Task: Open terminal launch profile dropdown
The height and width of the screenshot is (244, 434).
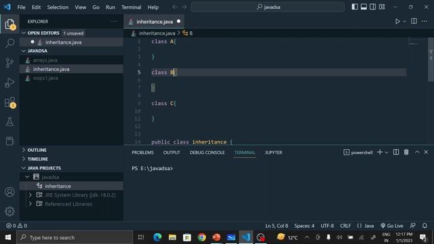Action: [387, 152]
